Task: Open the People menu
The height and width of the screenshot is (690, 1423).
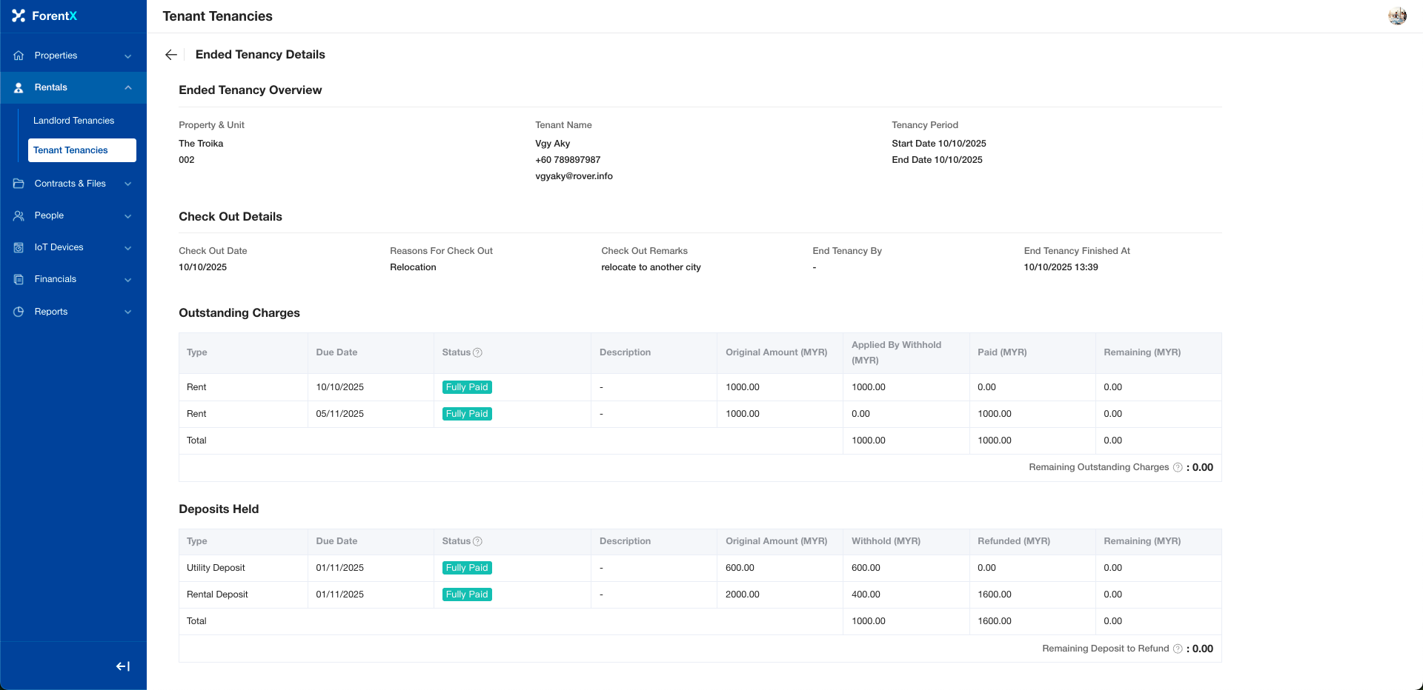Action: tap(49, 215)
